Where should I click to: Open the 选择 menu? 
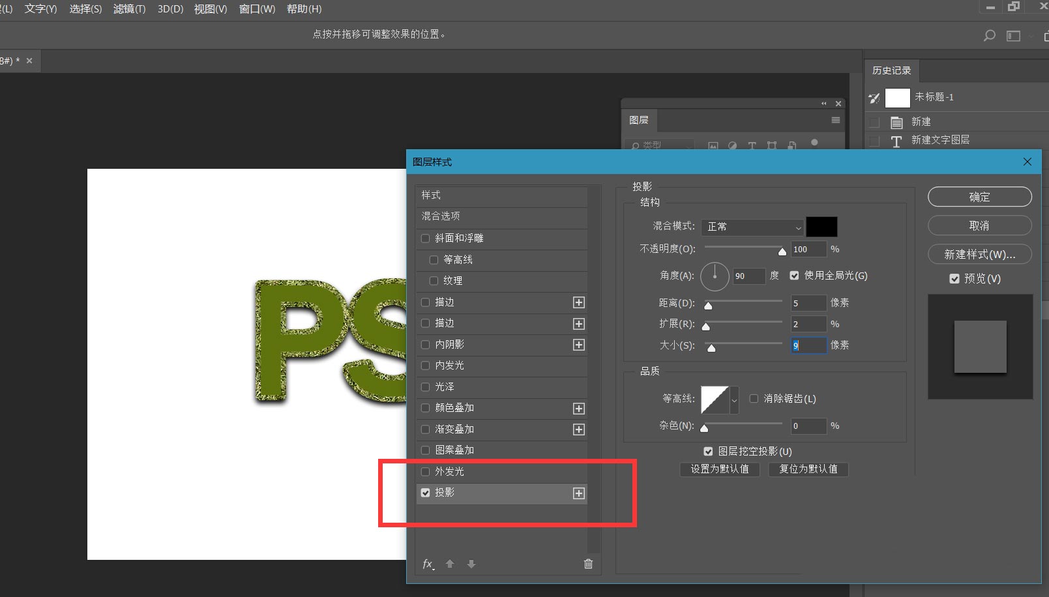click(85, 9)
